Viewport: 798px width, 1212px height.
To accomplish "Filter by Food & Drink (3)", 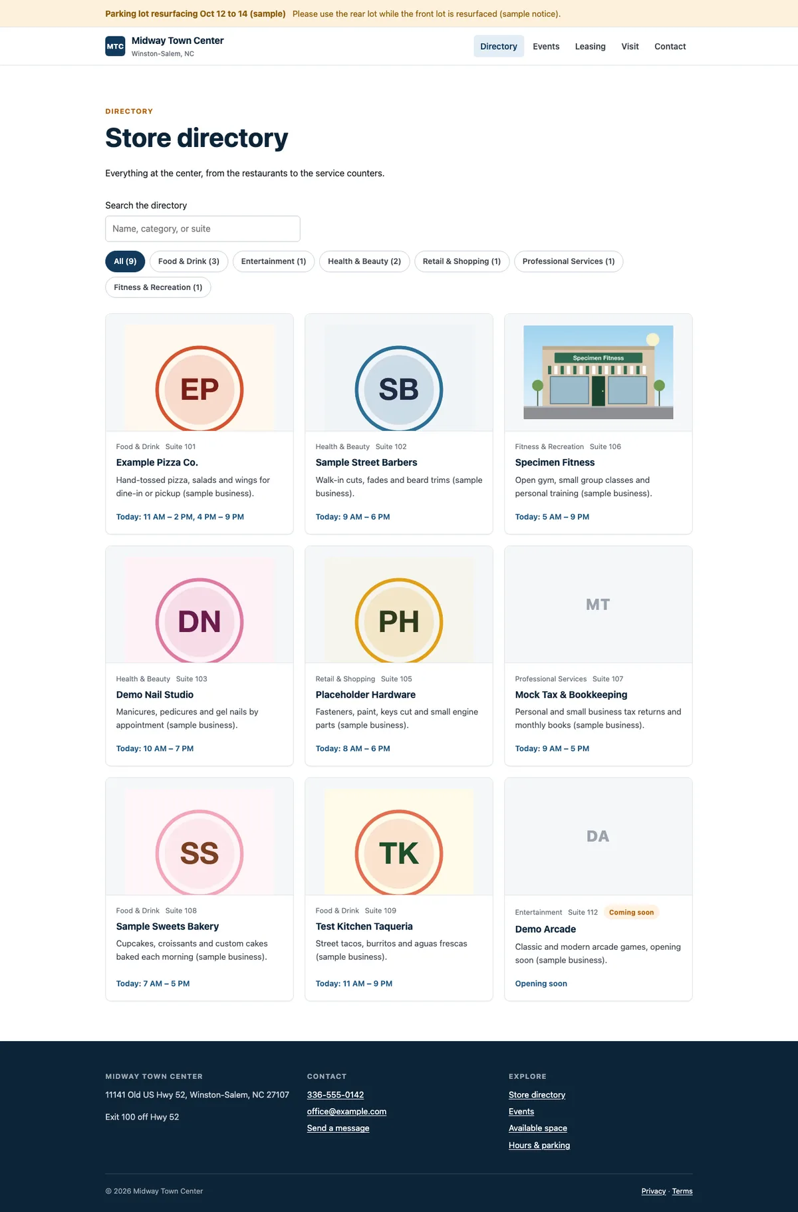I will [189, 261].
